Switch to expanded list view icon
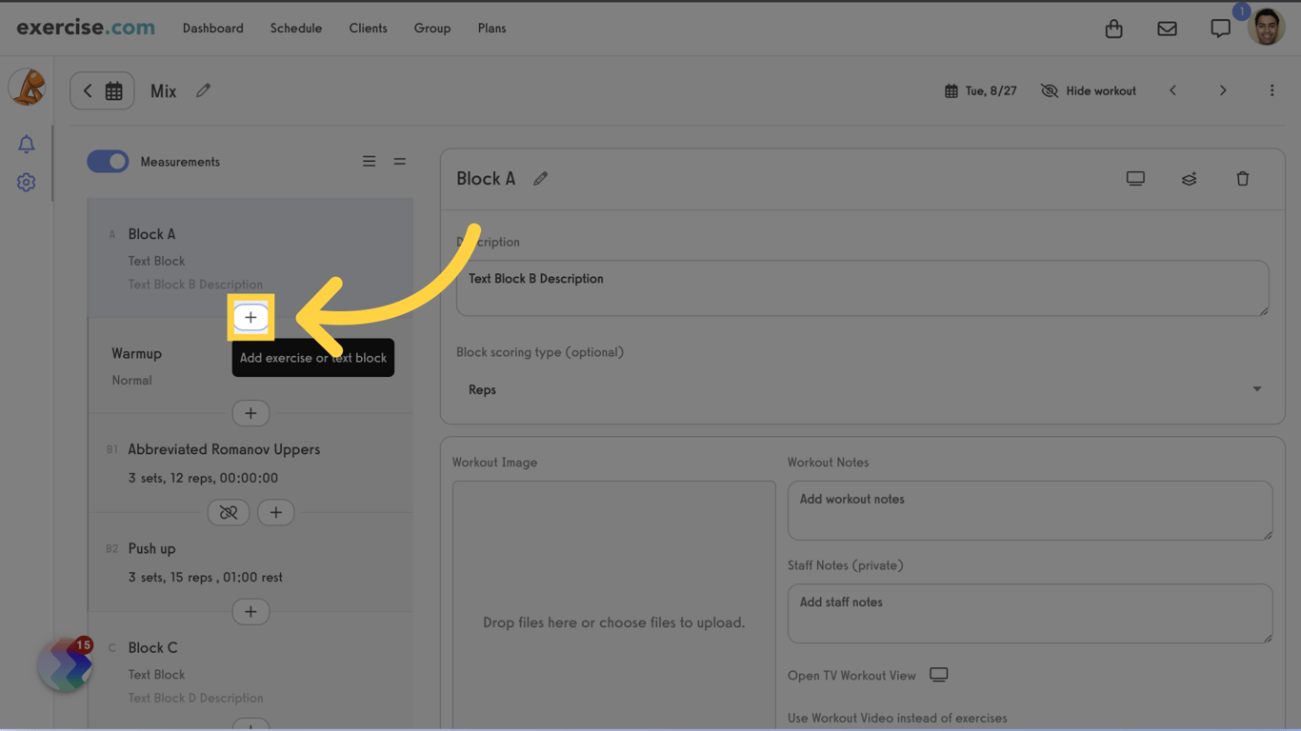 pyautogui.click(x=370, y=162)
